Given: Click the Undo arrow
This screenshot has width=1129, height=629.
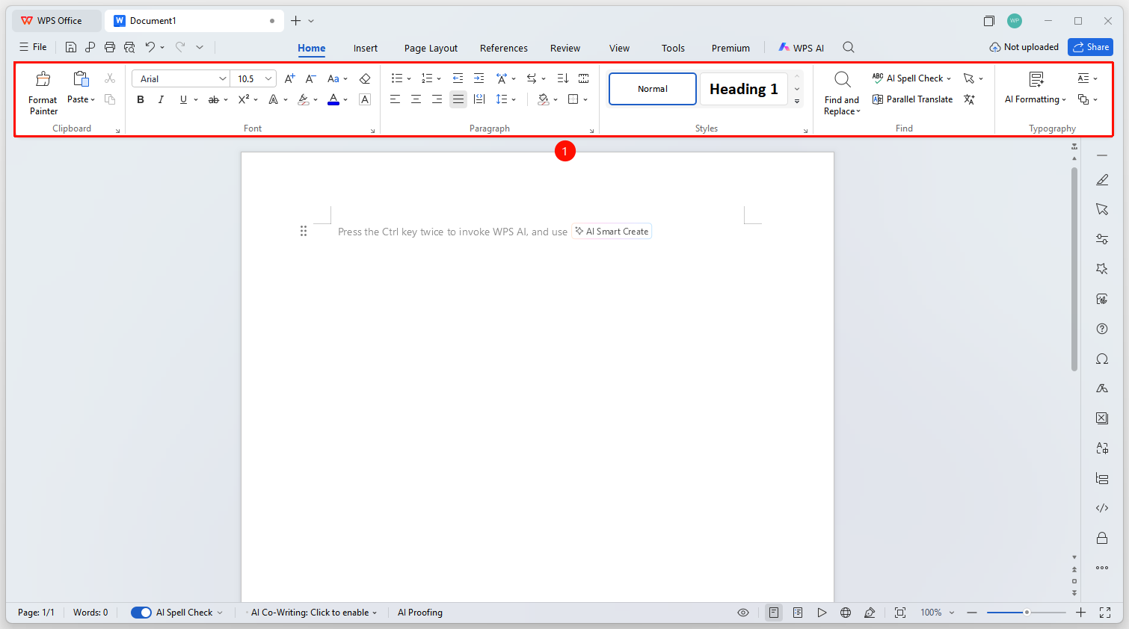Looking at the screenshot, I should pos(150,47).
